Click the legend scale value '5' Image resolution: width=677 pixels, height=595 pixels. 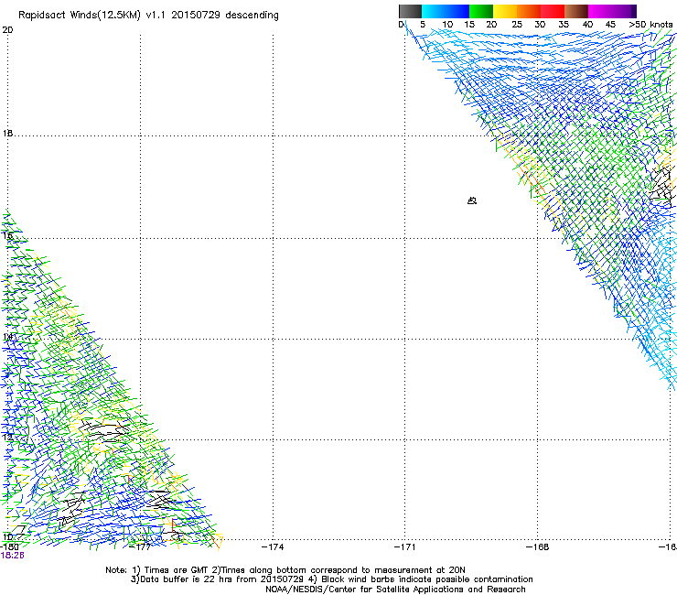coord(423,24)
